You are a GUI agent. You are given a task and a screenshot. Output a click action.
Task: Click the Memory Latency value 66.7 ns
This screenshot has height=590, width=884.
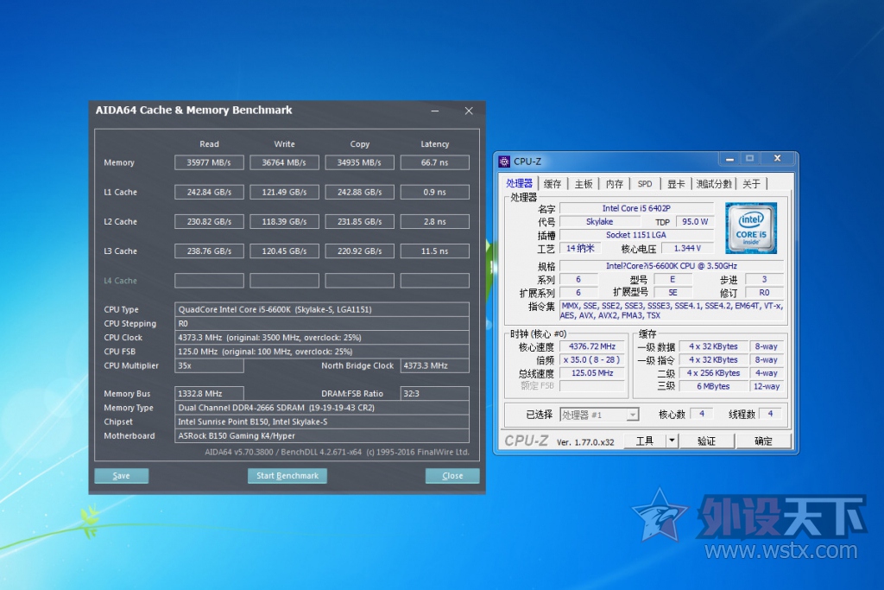click(x=435, y=162)
